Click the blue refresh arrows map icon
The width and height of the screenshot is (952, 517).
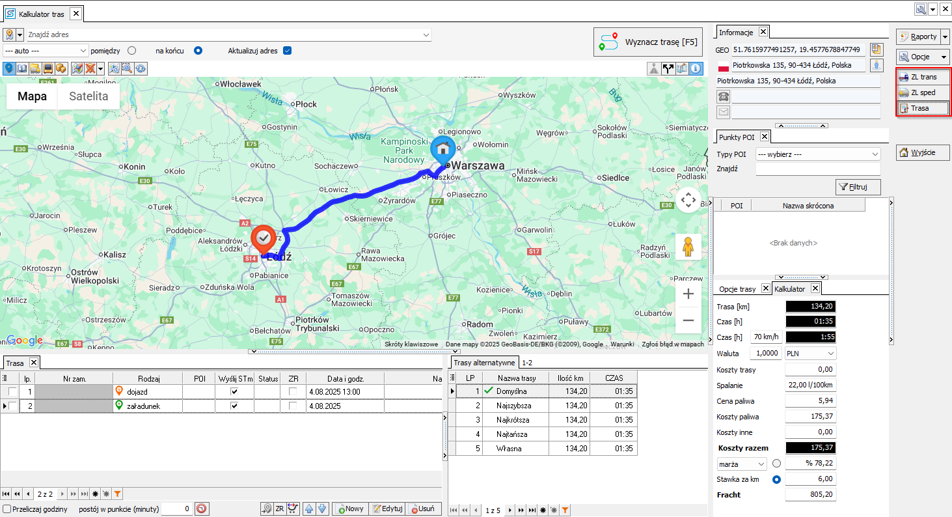141,68
